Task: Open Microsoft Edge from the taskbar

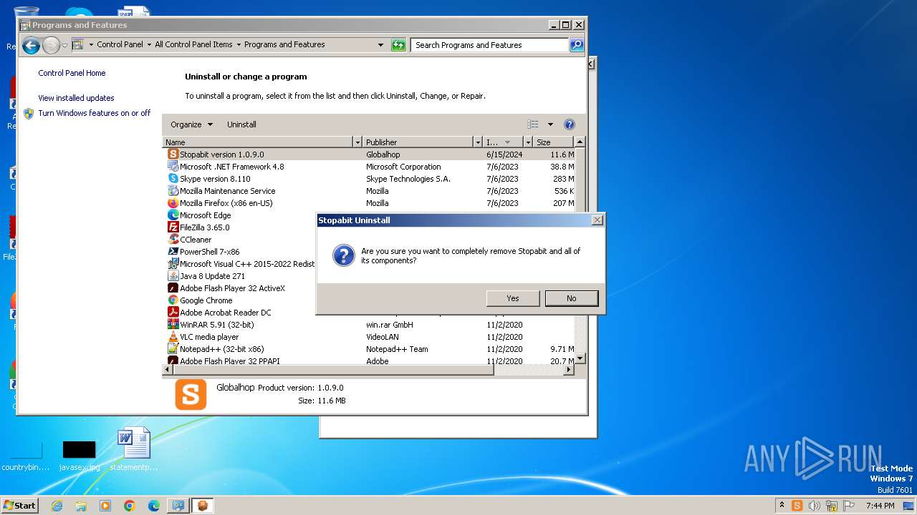Action: pyautogui.click(x=154, y=506)
